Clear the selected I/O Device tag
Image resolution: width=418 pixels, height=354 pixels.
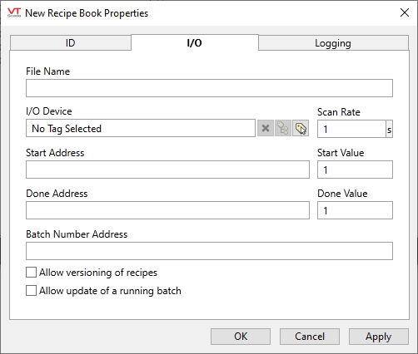coord(266,128)
